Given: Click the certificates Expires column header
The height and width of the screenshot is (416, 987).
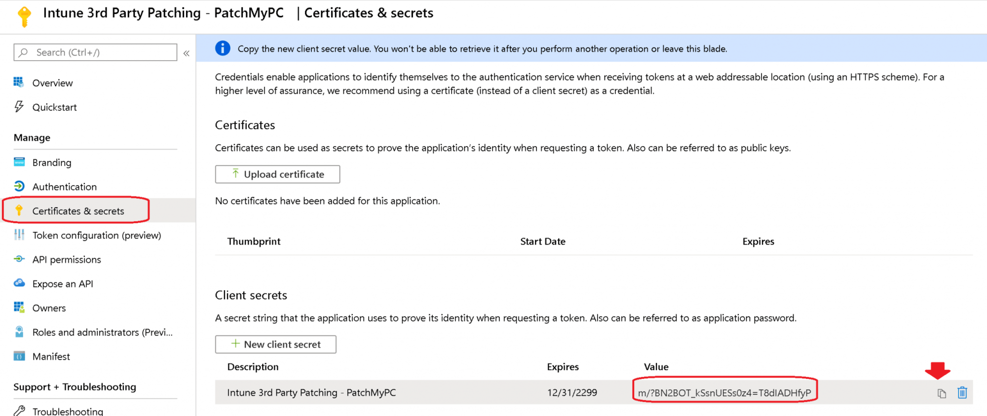Looking at the screenshot, I should (x=759, y=241).
